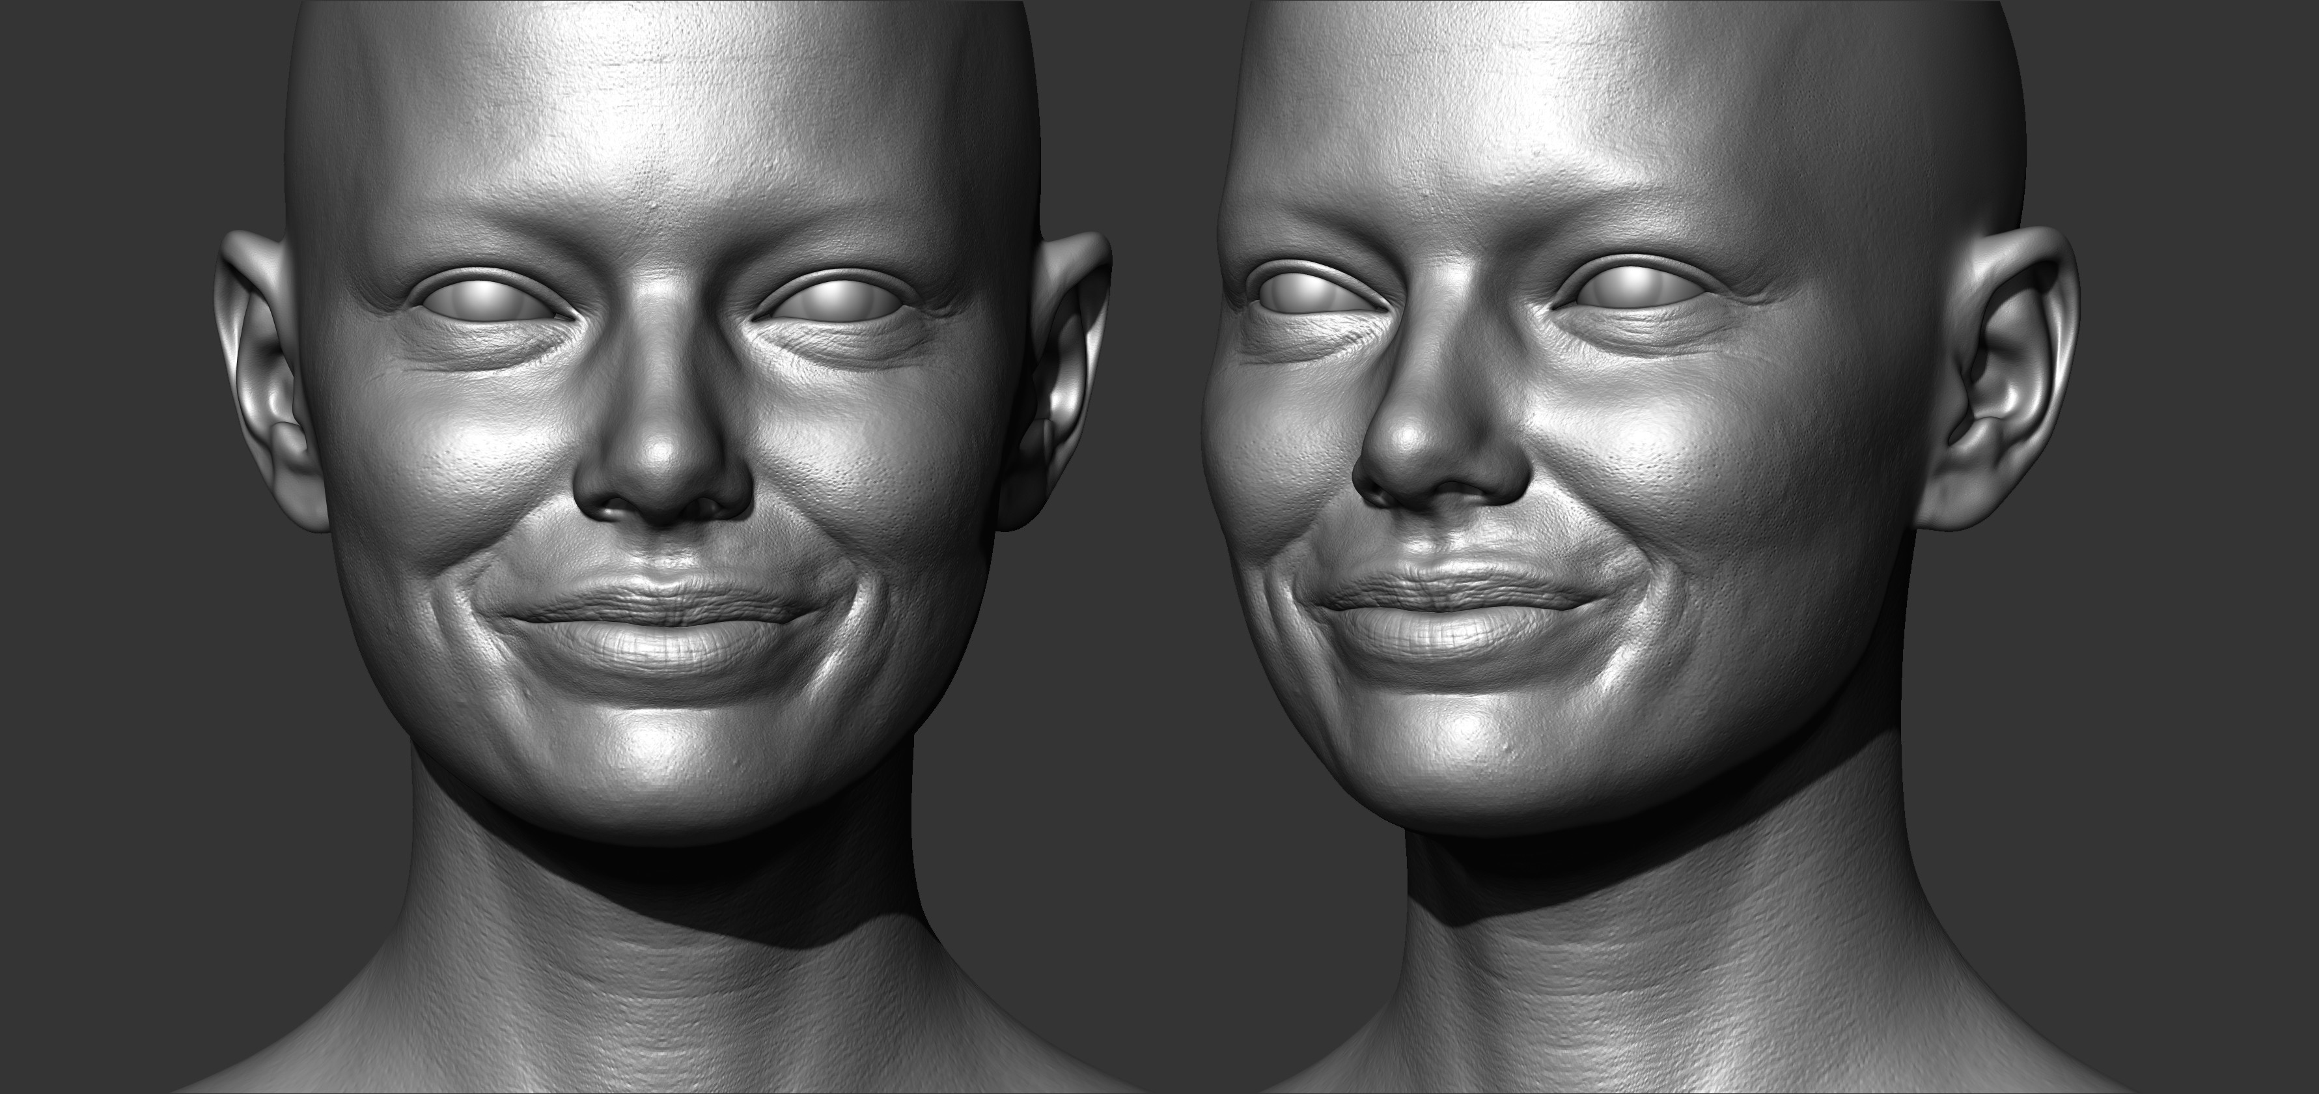
Task: Click the front-facing head render
Action: click(663, 546)
